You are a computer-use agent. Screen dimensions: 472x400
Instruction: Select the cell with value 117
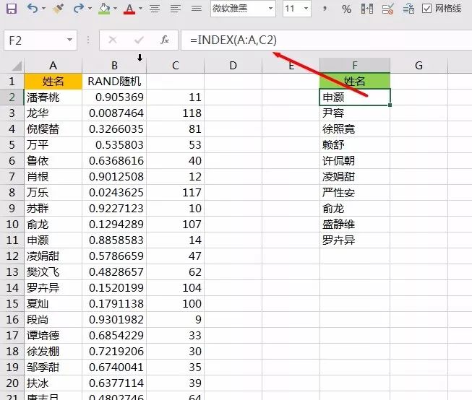(176, 193)
